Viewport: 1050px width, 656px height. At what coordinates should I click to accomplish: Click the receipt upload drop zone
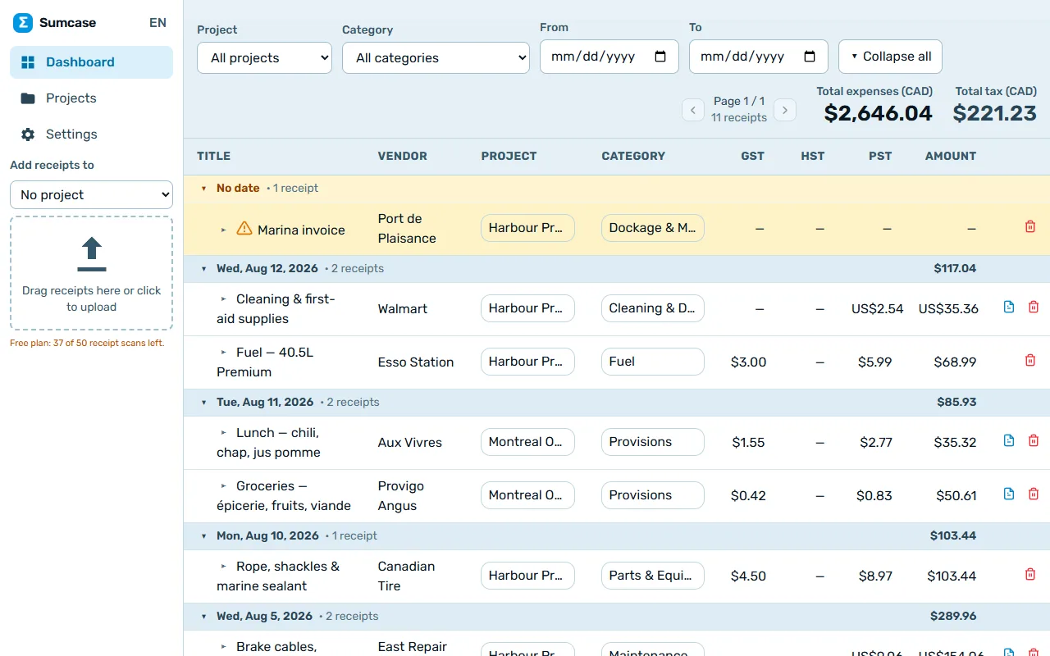pyautogui.click(x=91, y=273)
